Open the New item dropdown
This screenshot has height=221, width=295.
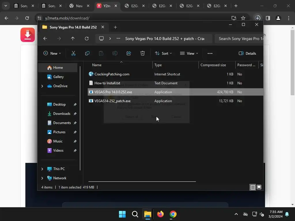coord(52,53)
